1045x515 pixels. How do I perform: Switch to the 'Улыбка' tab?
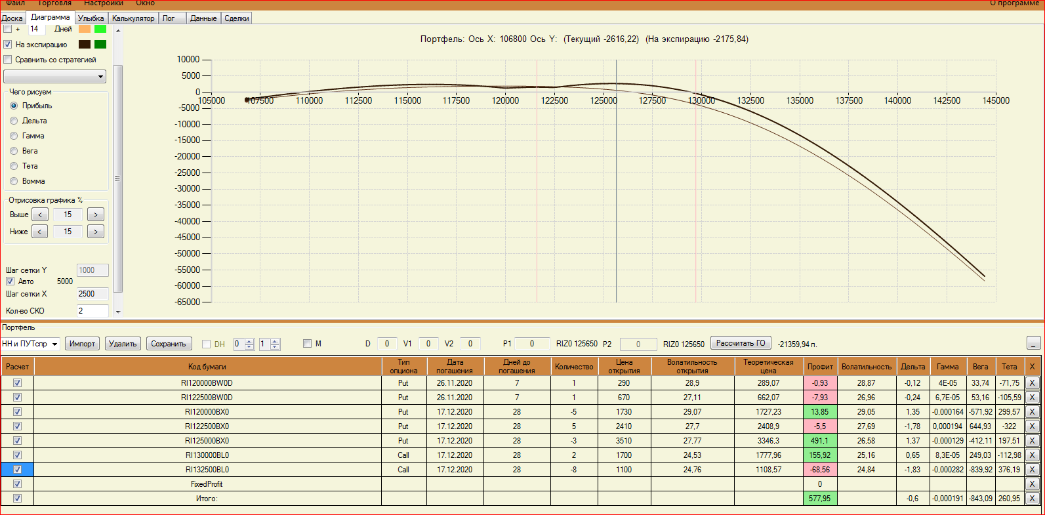pyautogui.click(x=91, y=18)
